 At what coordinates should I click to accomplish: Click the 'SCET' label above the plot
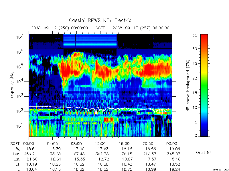click(x=100, y=28)
